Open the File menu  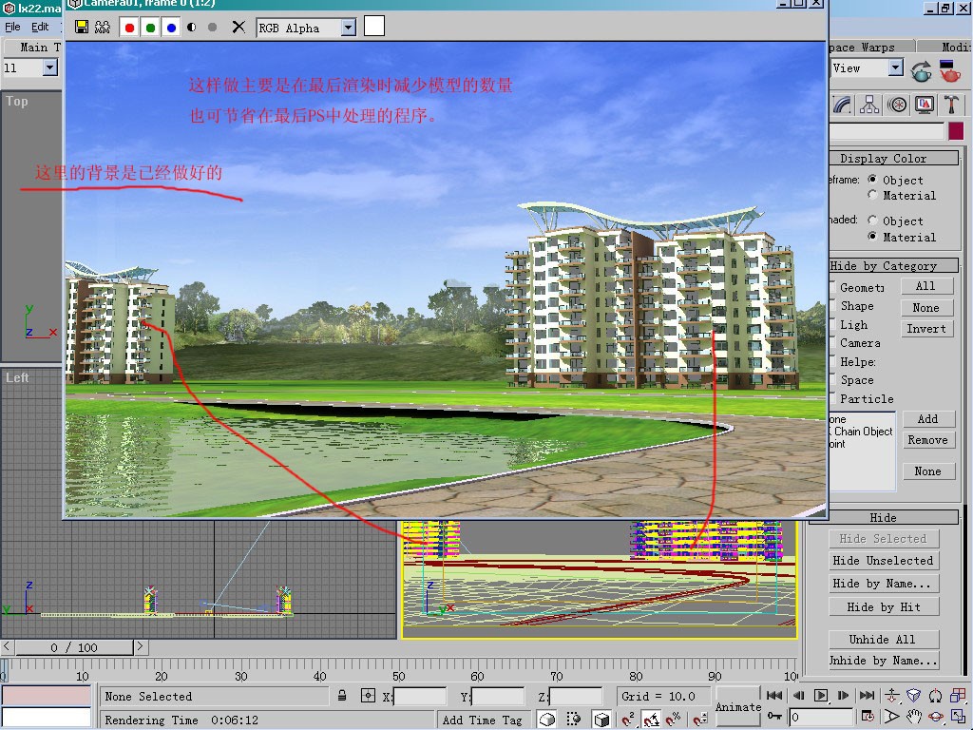pos(12,27)
